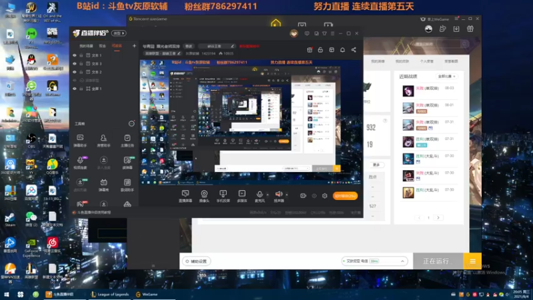Expand microphone volume arrow
The image size is (533, 300).
268,195
